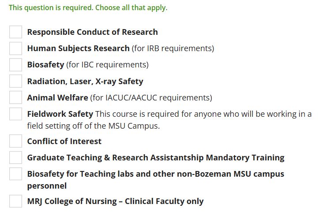Check the Graduate Teaching & Research Assistantship box
This screenshot has width=330, height=219.
click(x=16, y=158)
